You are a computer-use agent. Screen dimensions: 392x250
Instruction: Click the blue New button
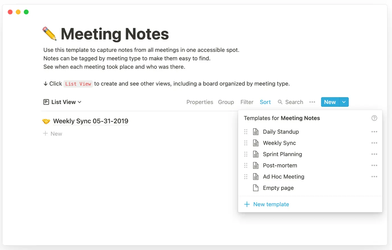(329, 102)
